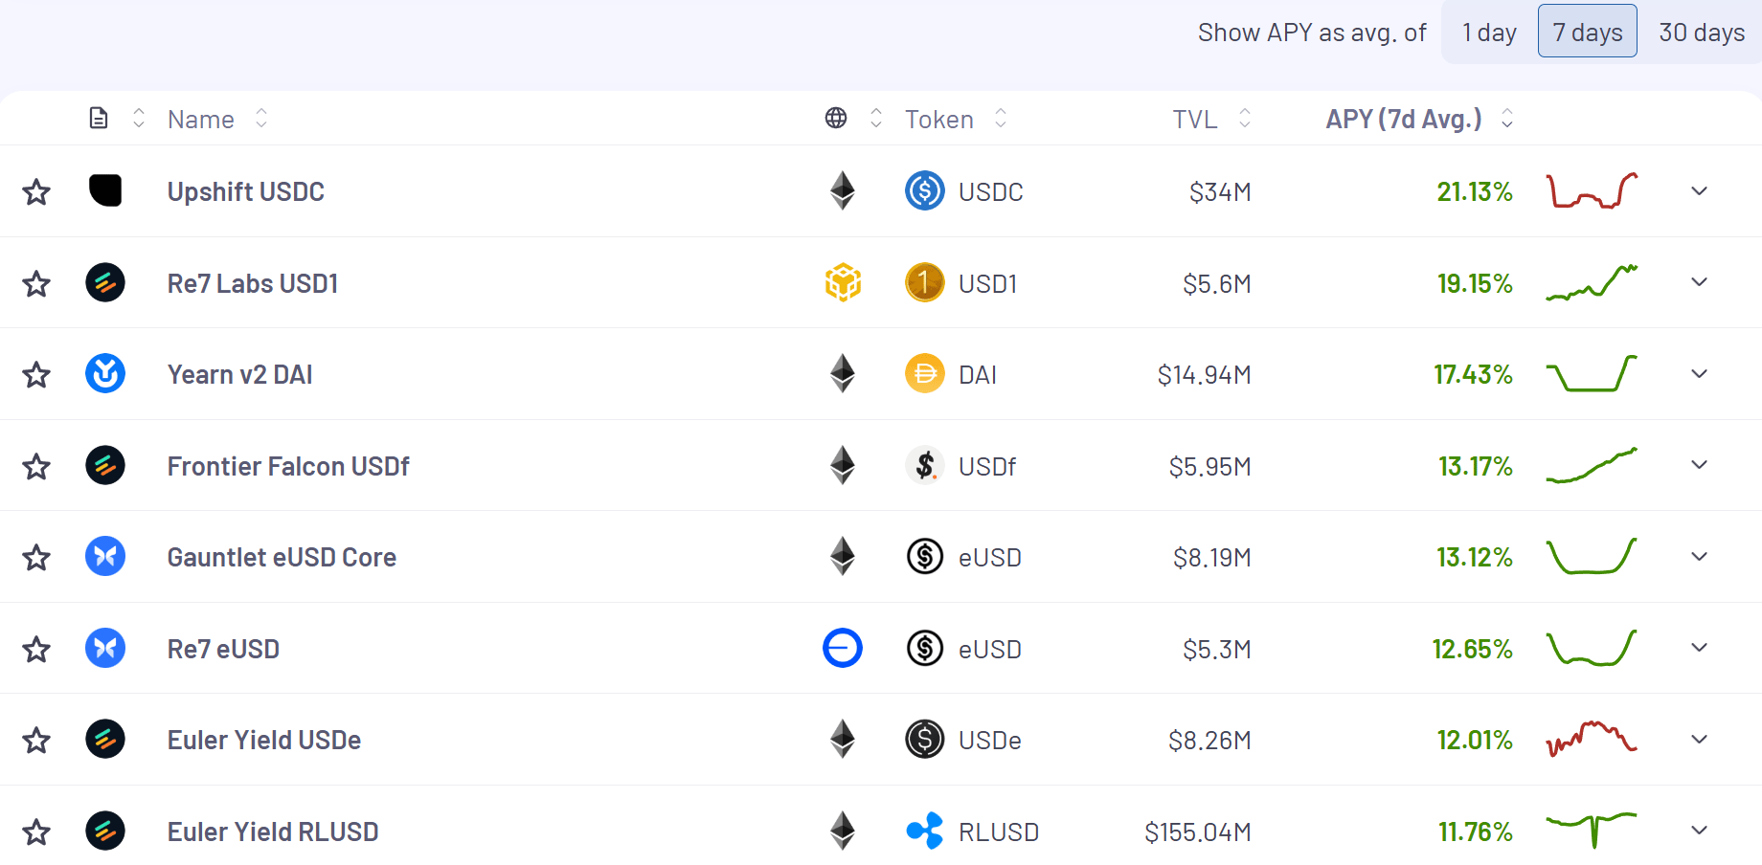Click the Yearn logo icon
The height and width of the screenshot is (865, 1762).
tap(105, 373)
